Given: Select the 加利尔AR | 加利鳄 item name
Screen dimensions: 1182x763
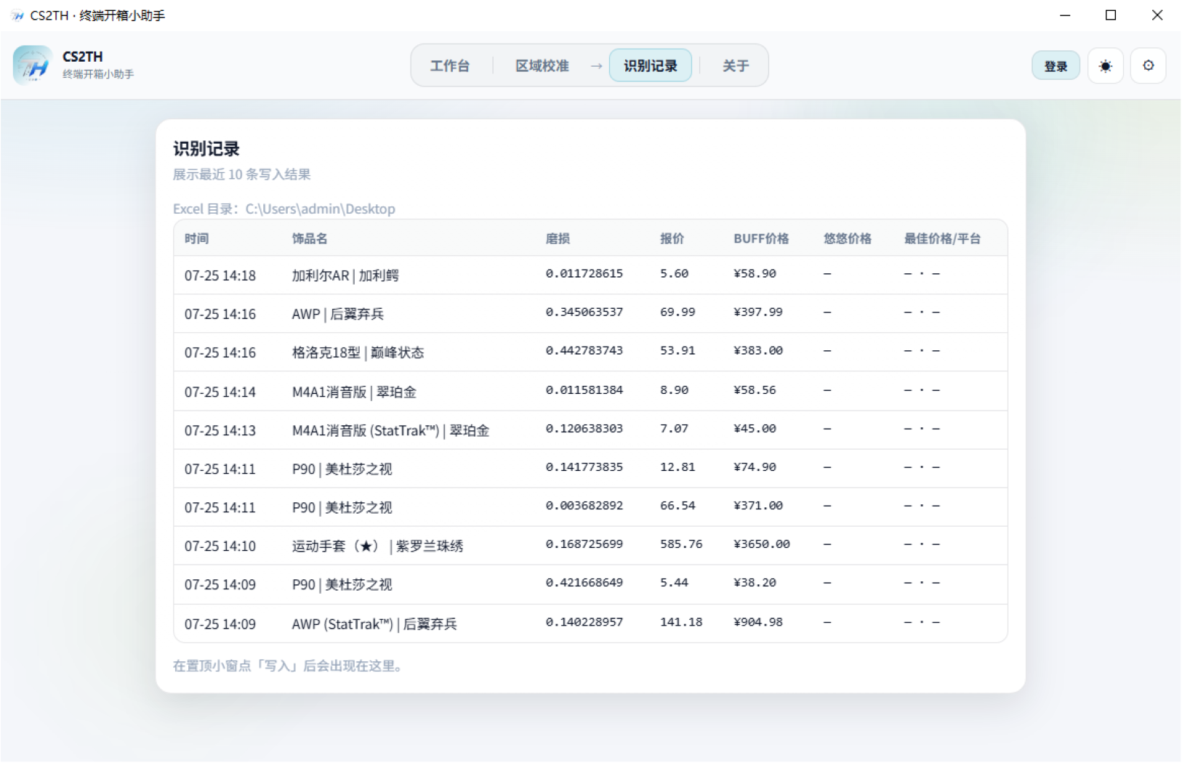Looking at the screenshot, I should point(345,275).
